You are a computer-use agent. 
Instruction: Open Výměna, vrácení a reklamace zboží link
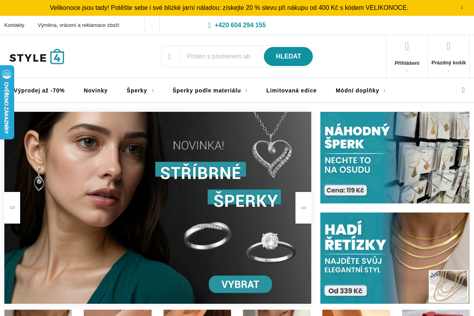point(79,25)
